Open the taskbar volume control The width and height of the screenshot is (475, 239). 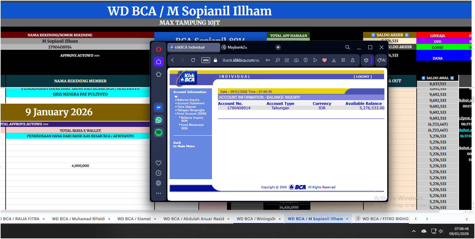[x=441, y=231]
